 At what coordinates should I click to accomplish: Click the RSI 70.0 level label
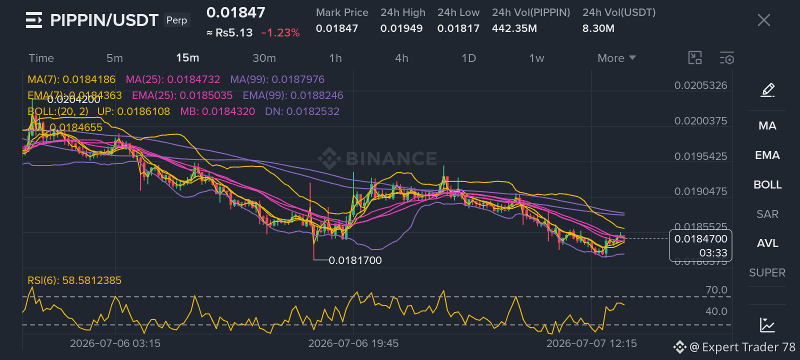coord(716,290)
